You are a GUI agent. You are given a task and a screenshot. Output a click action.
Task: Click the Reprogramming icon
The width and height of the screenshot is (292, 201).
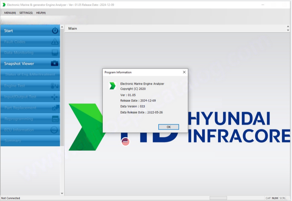(55, 119)
